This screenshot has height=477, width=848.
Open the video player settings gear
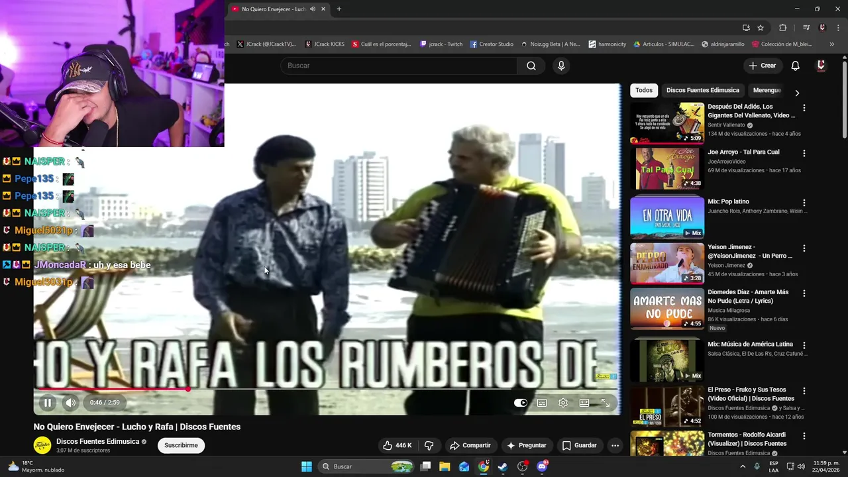click(x=563, y=403)
